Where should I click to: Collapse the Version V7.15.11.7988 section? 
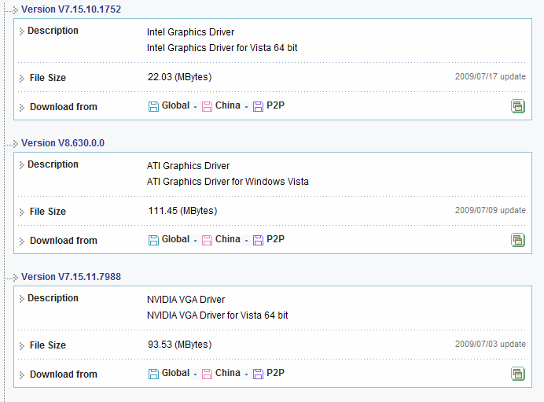[15, 278]
